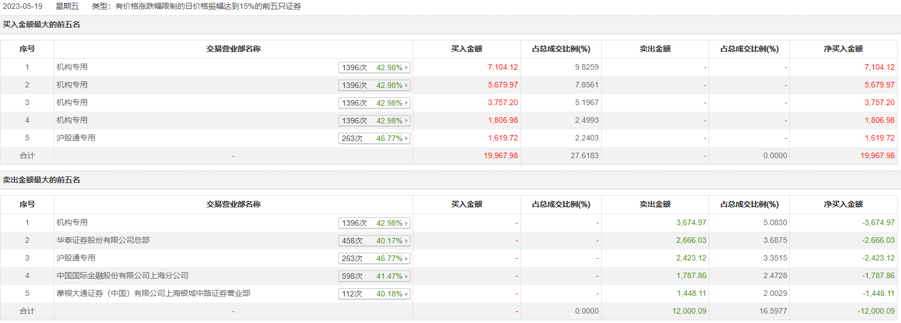Click 净买入金额 header in the bottom table
Image resolution: width=901 pixels, height=323 pixels.
point(843,204)
